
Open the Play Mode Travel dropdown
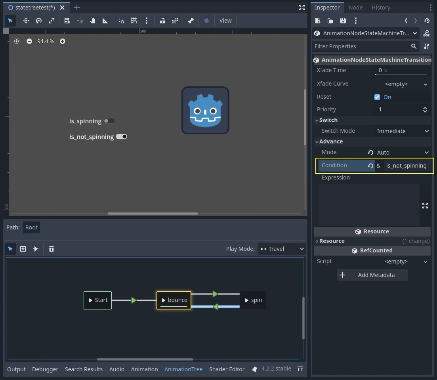coord(282,249)
